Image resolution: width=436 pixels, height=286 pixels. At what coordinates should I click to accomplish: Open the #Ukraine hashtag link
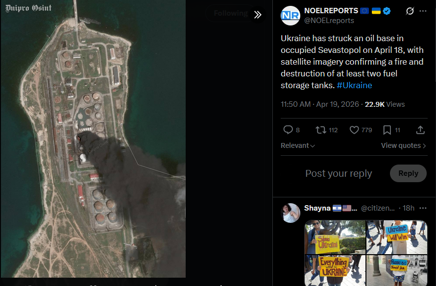pyautogui.click(x=354, y=85)
